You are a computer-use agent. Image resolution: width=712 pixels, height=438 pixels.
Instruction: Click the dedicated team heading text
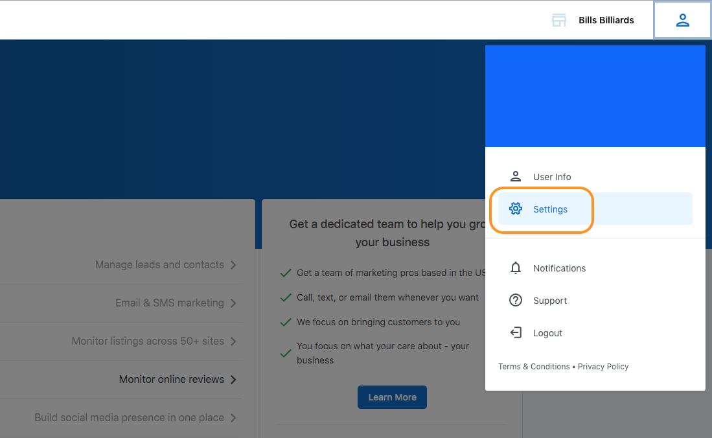point(387,233)
